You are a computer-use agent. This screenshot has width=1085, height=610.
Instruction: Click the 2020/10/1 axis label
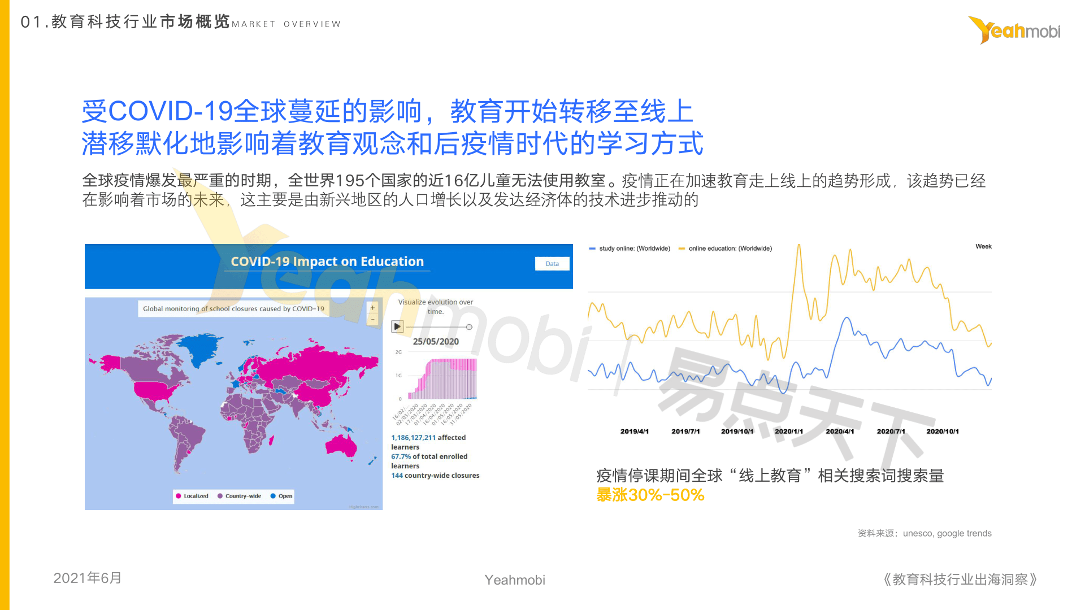point(943,432)
